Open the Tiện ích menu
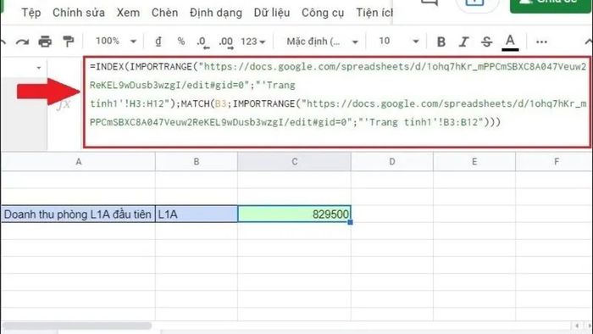This screenshot has height=334, width=593. point(374,13)
